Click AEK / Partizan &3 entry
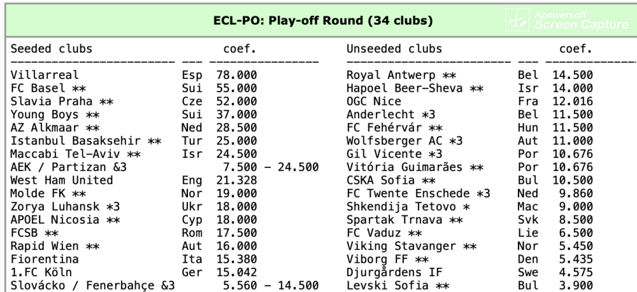The width and height of the screenshot is (637, 292). 69,167
